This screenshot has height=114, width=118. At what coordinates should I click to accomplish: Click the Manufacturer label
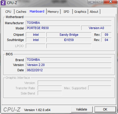coord(14,23)
